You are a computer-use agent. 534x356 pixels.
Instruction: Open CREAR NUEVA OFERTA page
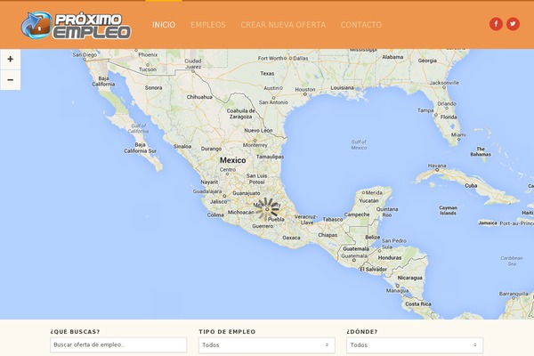coord(283,25)
